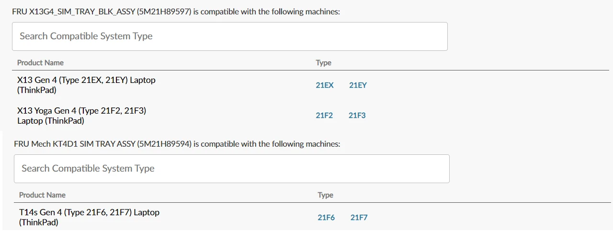Click the first "compatible with the following machines" text
Image resolution: width=613 pixels, height=244 pixels.
click(x=270, y=12)
